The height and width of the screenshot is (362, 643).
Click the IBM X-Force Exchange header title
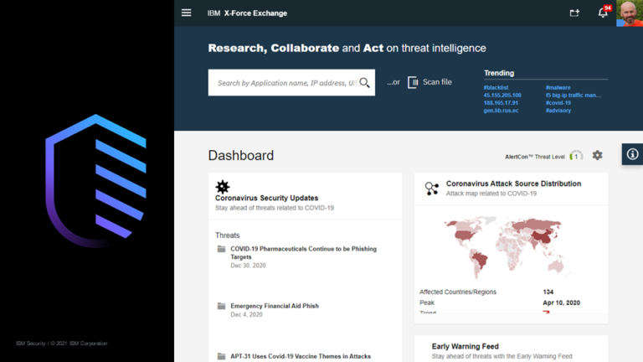(247, 13)
